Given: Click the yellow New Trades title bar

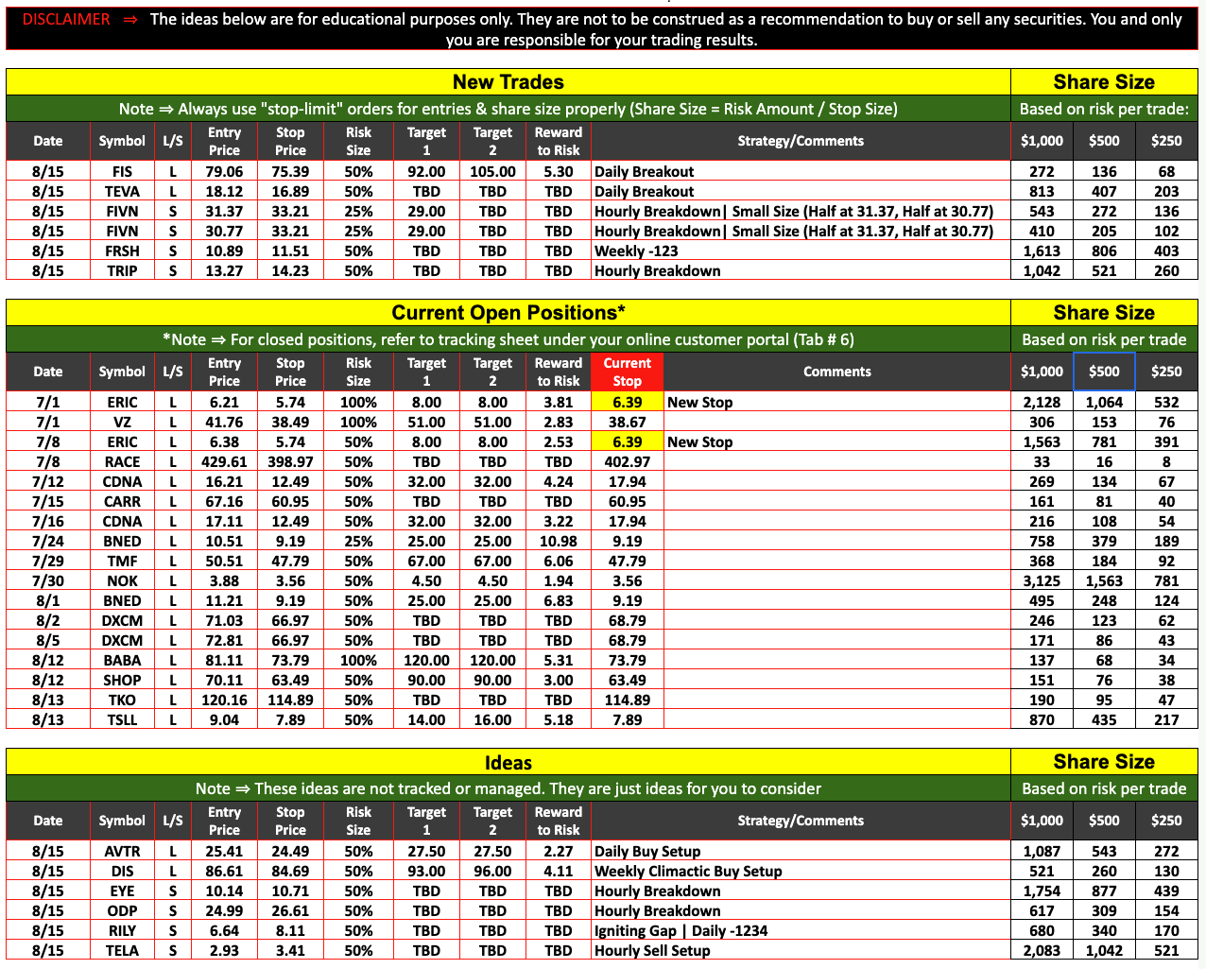Looking at the screenshot, I should [x=508, y=82].
